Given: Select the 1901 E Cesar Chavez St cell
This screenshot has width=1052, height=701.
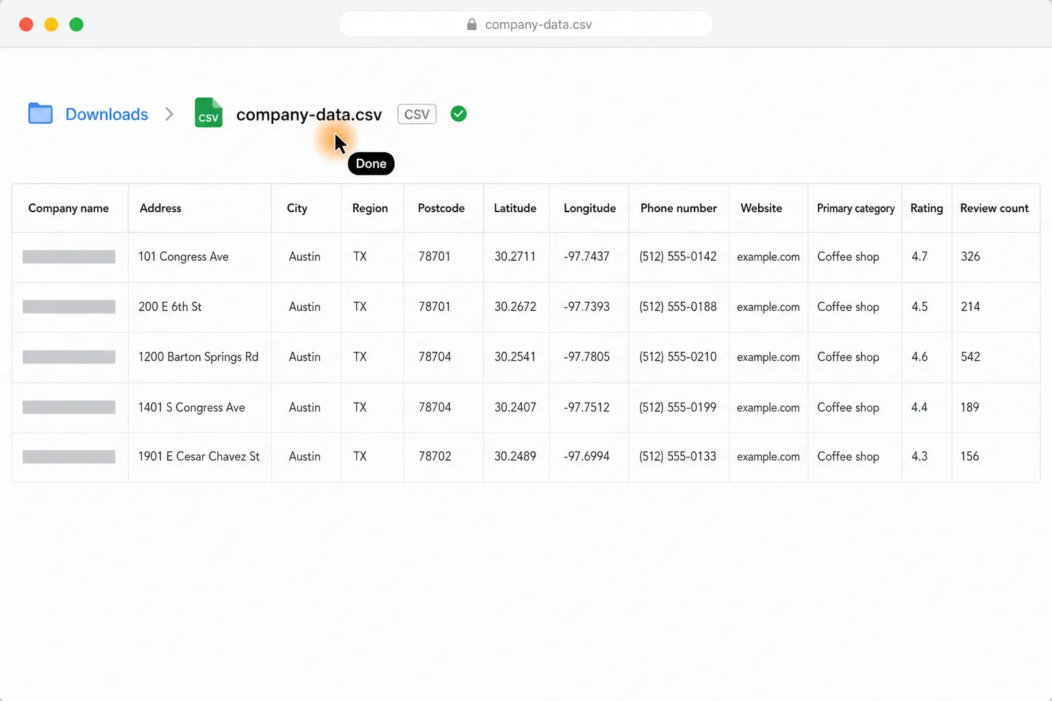Looking at the screenshot, I should coord(199,457).
